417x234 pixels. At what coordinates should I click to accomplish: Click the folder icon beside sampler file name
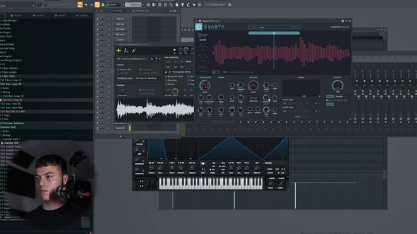point(152,58)
